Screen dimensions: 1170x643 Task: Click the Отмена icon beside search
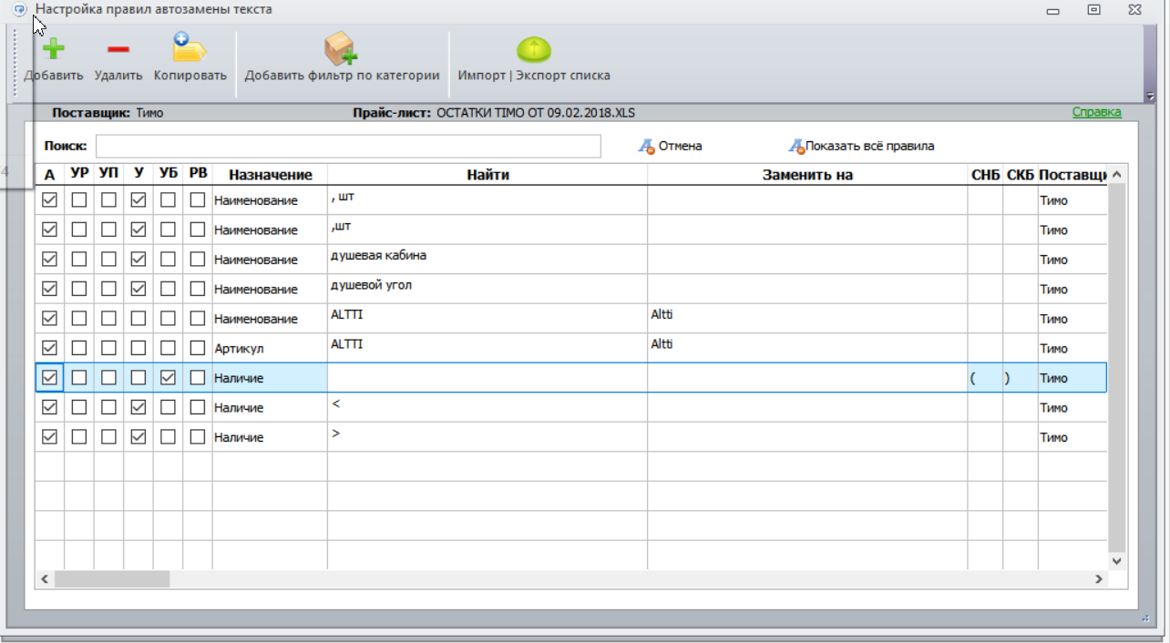(x=646, y=146)
